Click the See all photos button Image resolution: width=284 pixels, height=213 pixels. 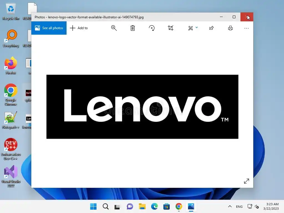(x=49, y=28)
